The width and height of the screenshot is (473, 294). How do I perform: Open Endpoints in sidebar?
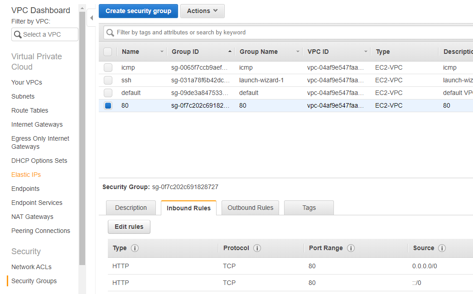pyautogui.click(x=25, y=189)
